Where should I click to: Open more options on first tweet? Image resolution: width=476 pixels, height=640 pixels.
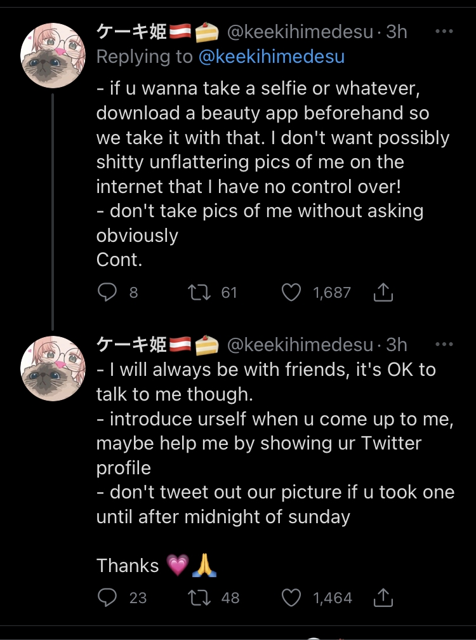coord(444,31)
